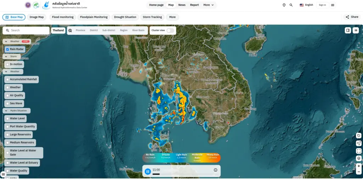
Task: Open the location pin icon in header
Action: pos(284,5)
